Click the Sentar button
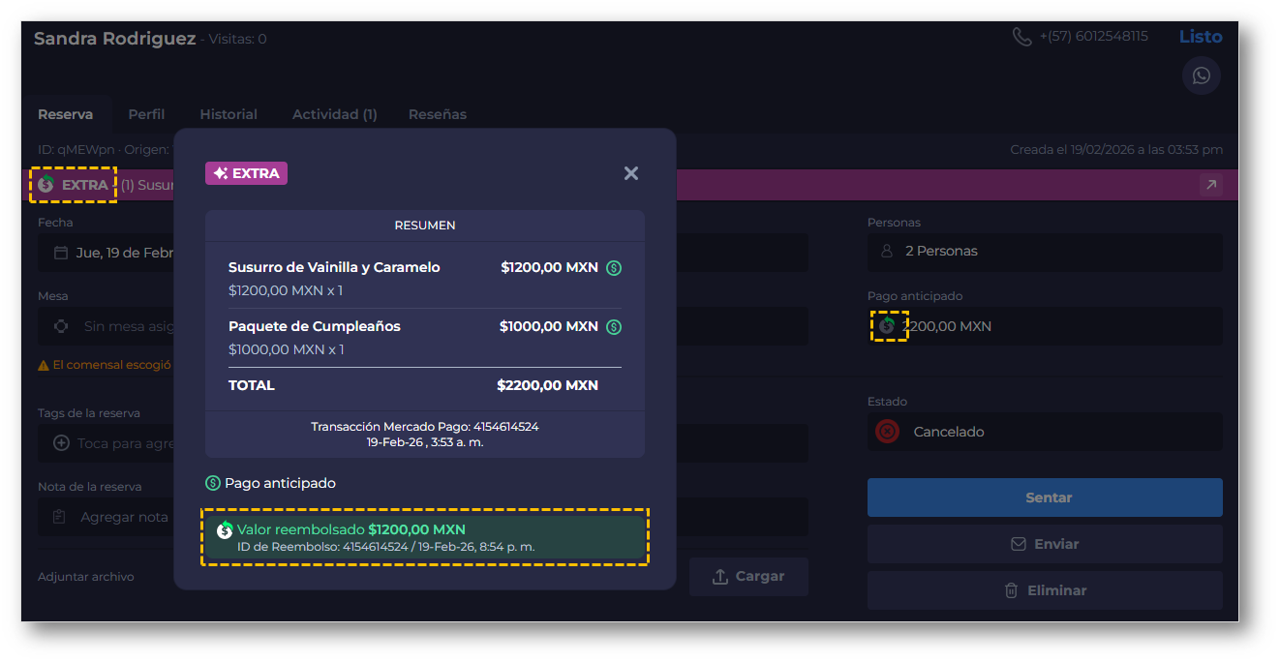The image size is (1280, 663). [x=1045, y=497]
